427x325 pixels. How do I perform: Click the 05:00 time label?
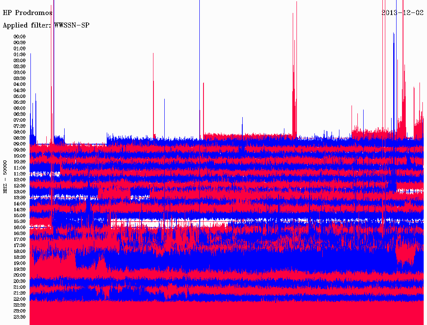[20, 96]
